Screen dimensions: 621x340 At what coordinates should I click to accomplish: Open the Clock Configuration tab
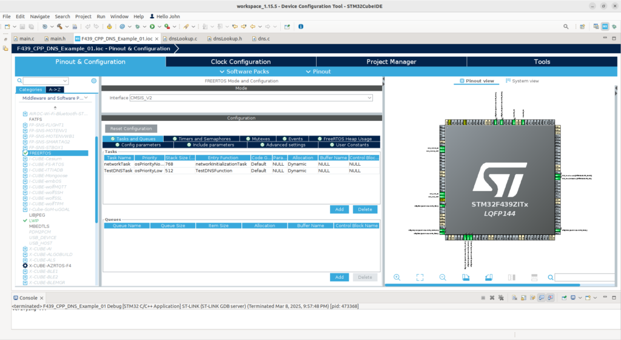[x=241, y=62]
